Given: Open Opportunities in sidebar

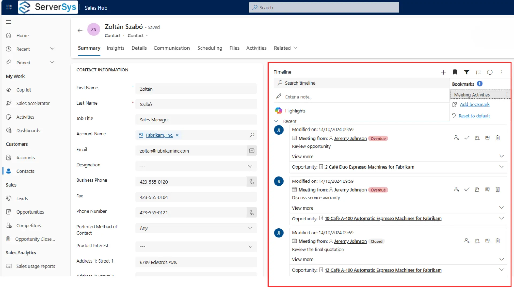Looking at the screenshot, I should point(30,212).
